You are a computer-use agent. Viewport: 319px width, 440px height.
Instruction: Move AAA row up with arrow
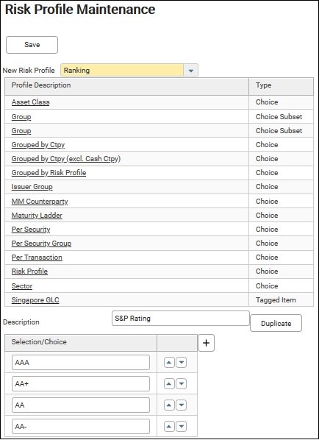[x=169, y=362]
